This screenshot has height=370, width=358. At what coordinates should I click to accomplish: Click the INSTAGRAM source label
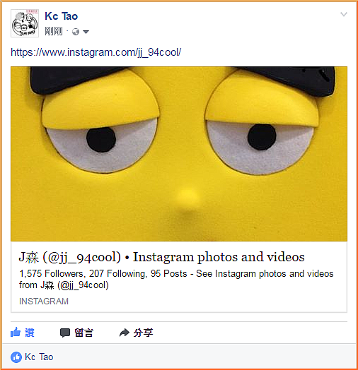click(44, 302)
